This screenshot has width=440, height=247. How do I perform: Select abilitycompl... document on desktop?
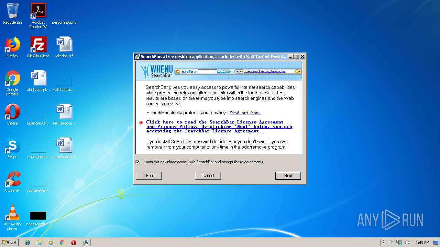38,81
